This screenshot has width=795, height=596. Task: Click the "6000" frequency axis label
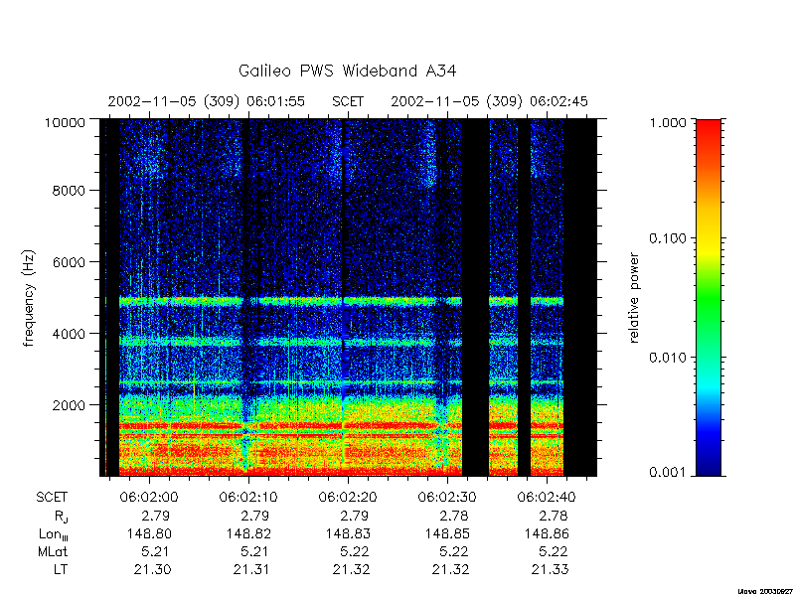pos(69,262)
